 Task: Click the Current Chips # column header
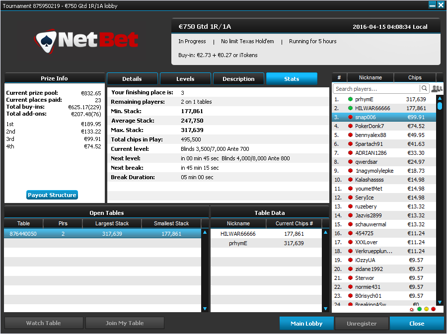click(x=294, y=223)
